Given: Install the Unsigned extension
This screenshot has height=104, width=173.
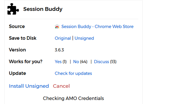Looking at the screenshot, I should [29, 86].
